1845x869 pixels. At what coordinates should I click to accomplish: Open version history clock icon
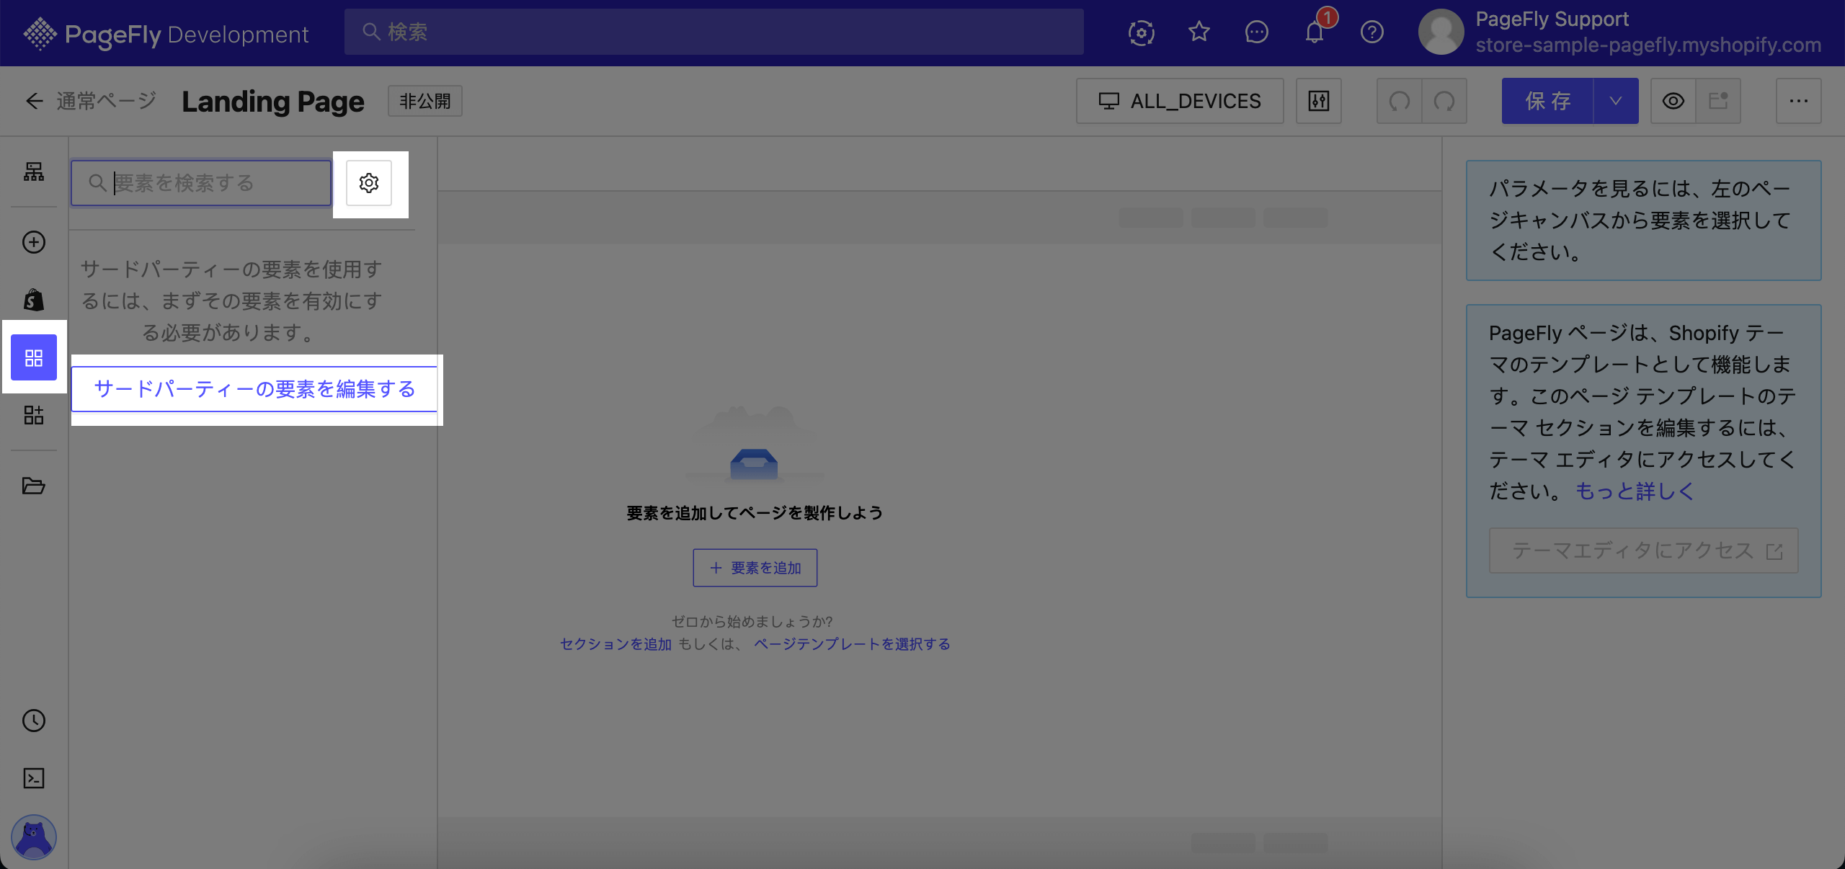(34, 721)
